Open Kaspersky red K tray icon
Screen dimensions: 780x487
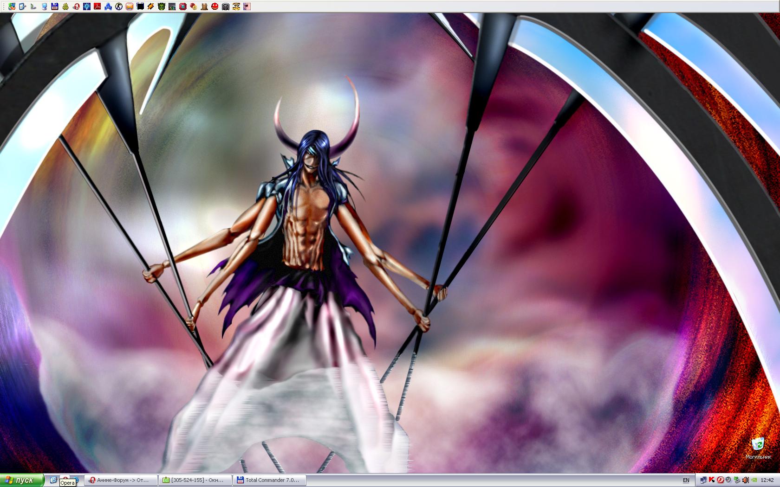712,480
